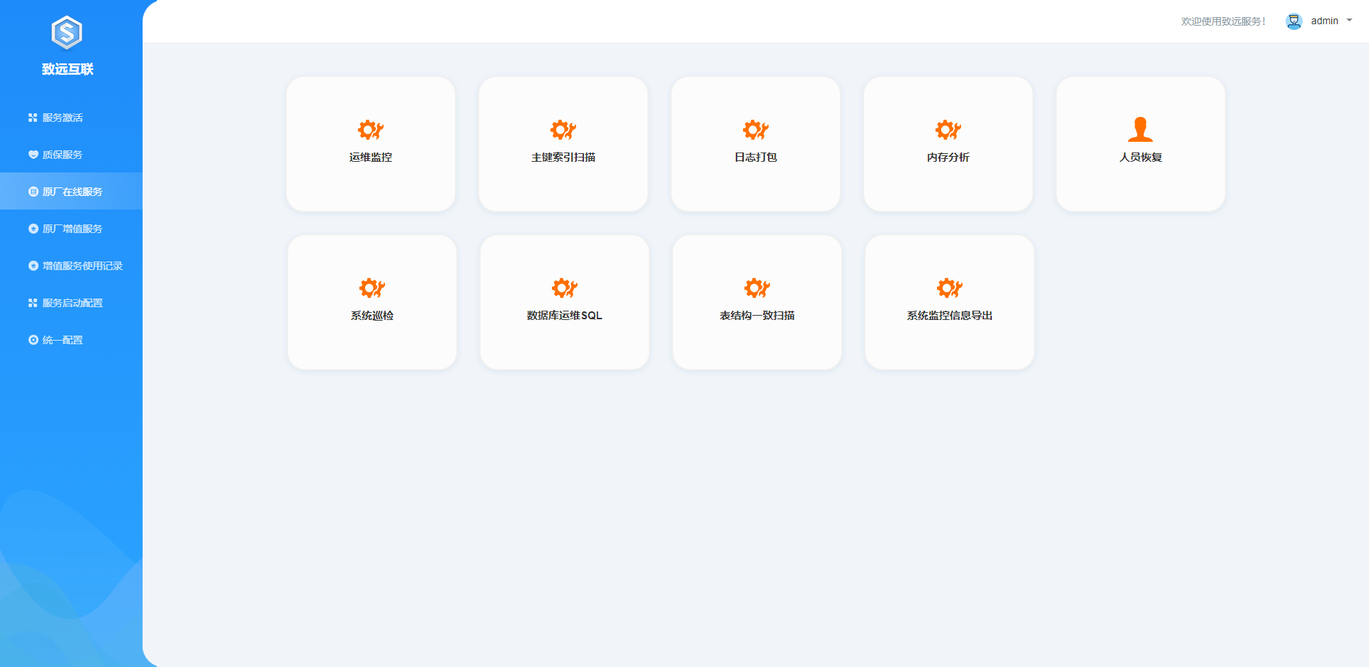Click the round icon beside 增值服务使用记录

(x=33, y=266)
